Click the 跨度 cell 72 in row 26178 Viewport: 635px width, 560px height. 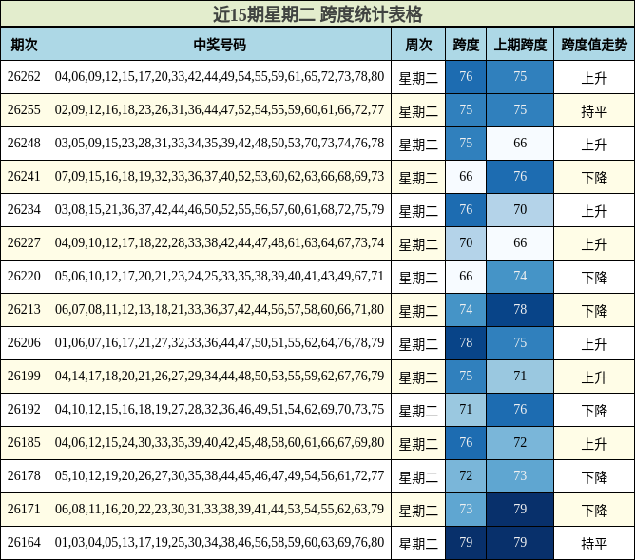tap(466, 476)
